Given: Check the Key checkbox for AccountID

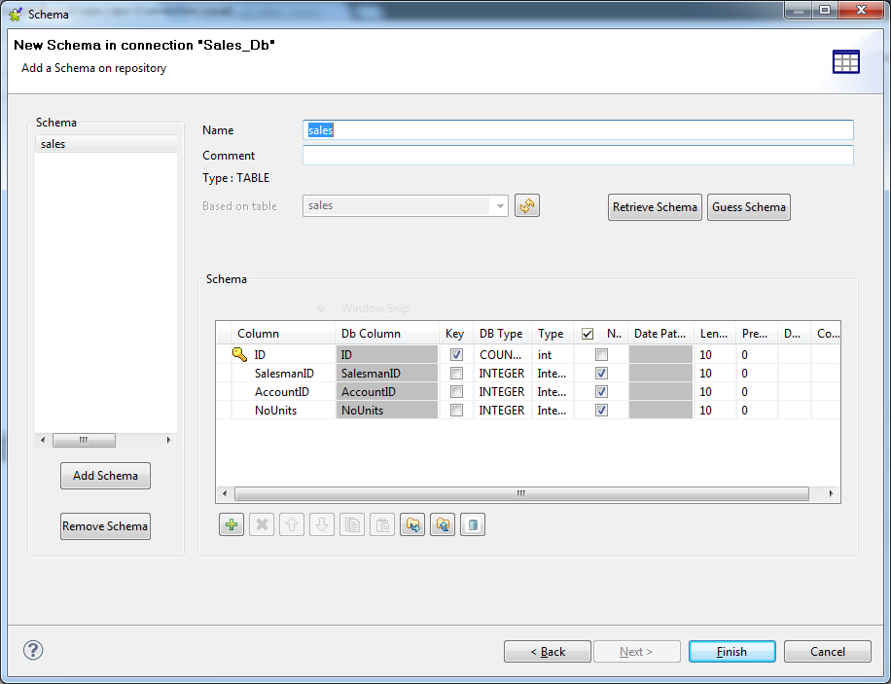Looking at the screenshot, I should (456, 392).
